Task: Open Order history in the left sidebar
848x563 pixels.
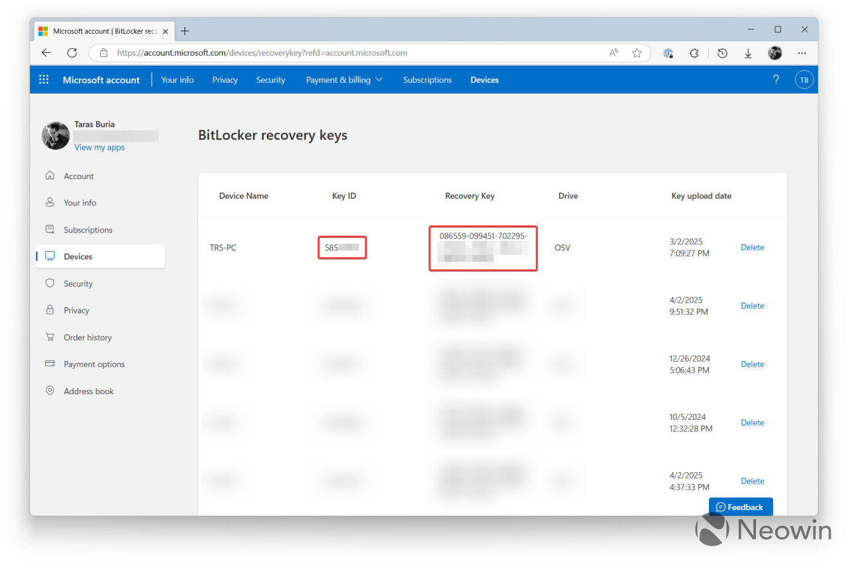Action: click(100, 337)
